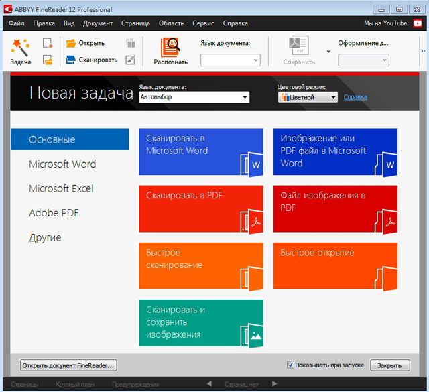Viewport: 429px width, 392px height.
Task: Open the Сервис menu
Action: [203, 23]
